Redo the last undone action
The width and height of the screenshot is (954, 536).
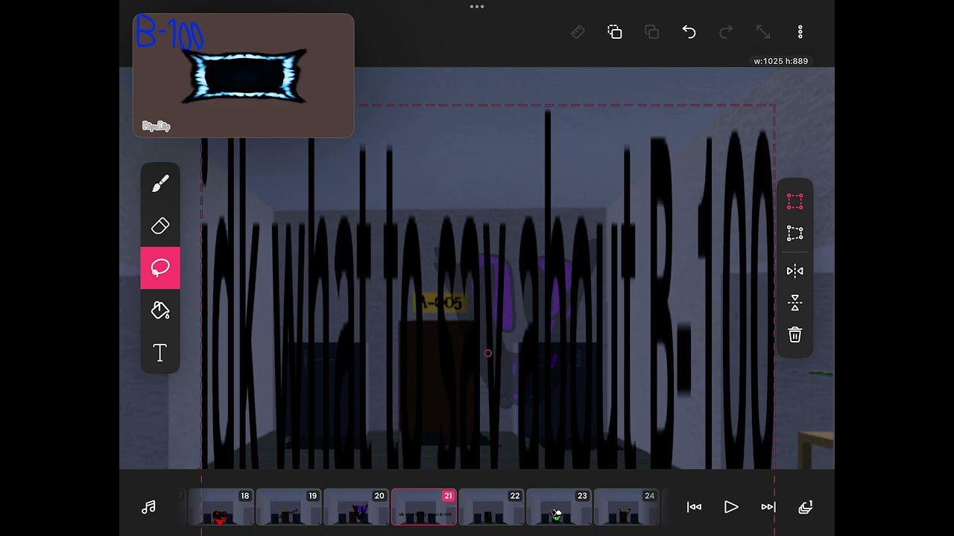tap(726, 32)
